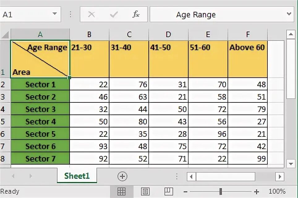Switch to Page Layout view icon
The height and width of the screenshot is (198, 298).
click(145, 191)
